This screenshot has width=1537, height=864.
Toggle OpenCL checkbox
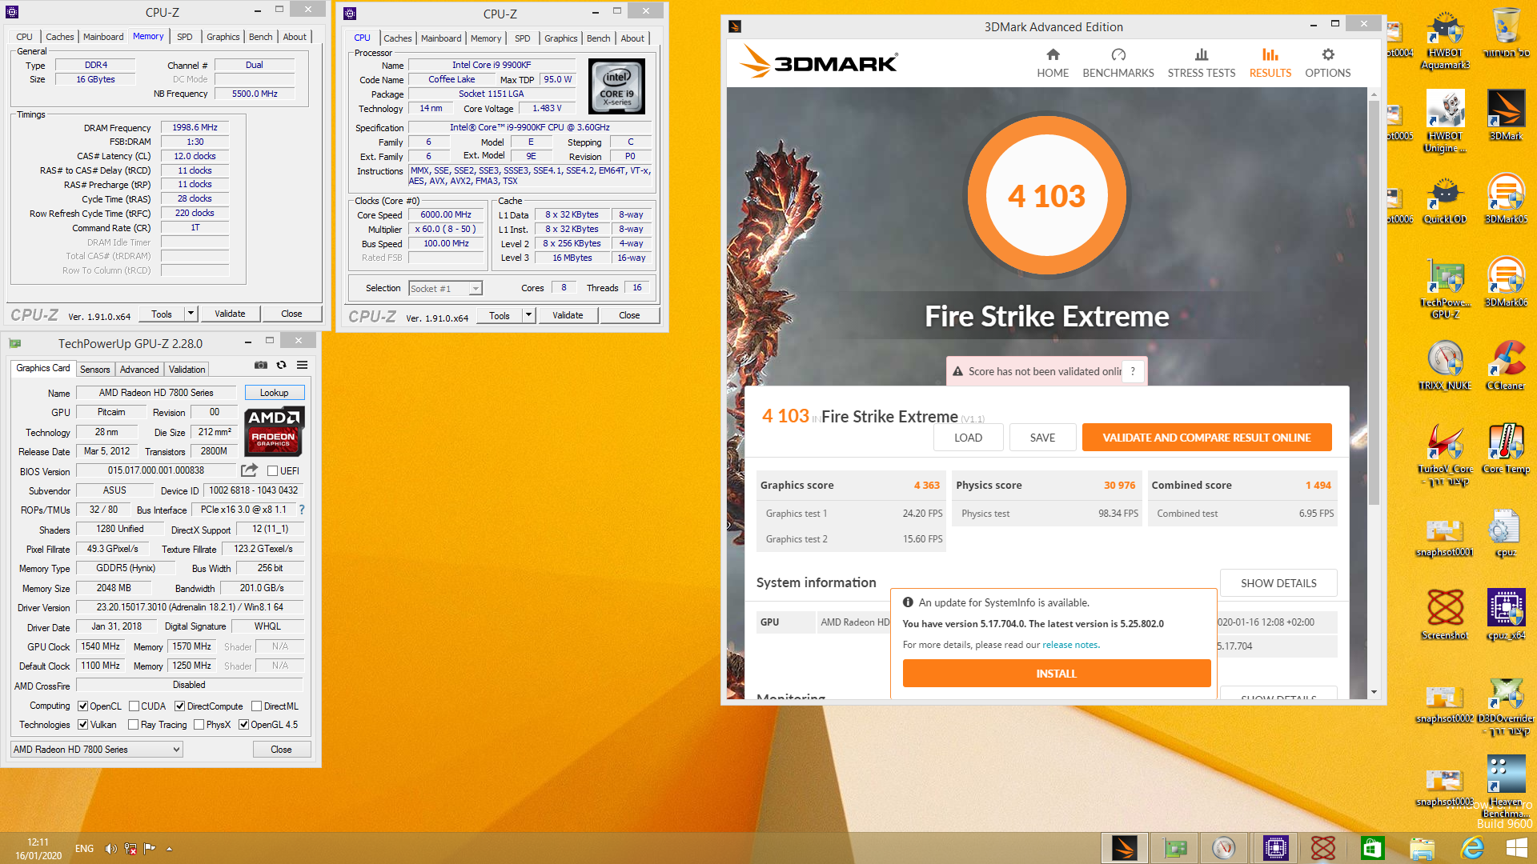[x=82, y=706]
